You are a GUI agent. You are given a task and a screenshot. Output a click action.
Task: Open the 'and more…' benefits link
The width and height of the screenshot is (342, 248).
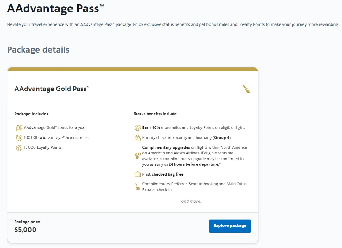[x=192, y=201]
